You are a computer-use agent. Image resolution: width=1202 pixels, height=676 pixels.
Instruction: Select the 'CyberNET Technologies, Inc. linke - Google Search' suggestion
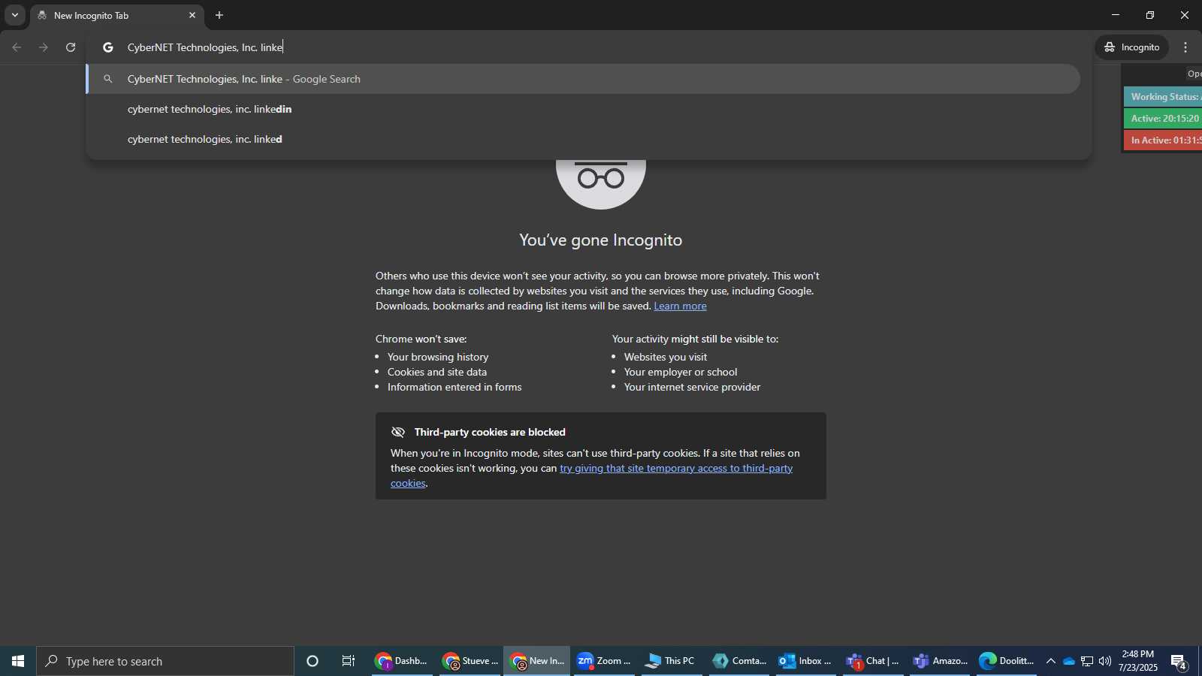(583, 79)
